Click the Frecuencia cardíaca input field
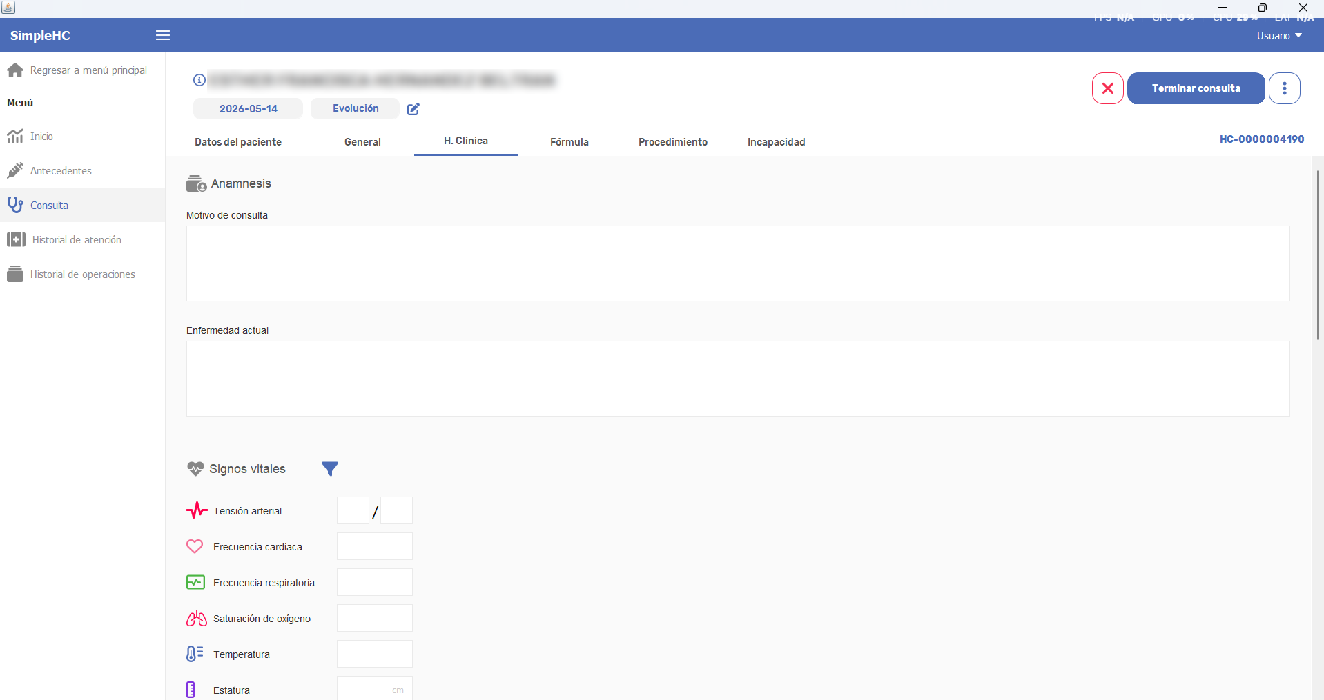The image size is (1324, 700). [x=375, y=546]
